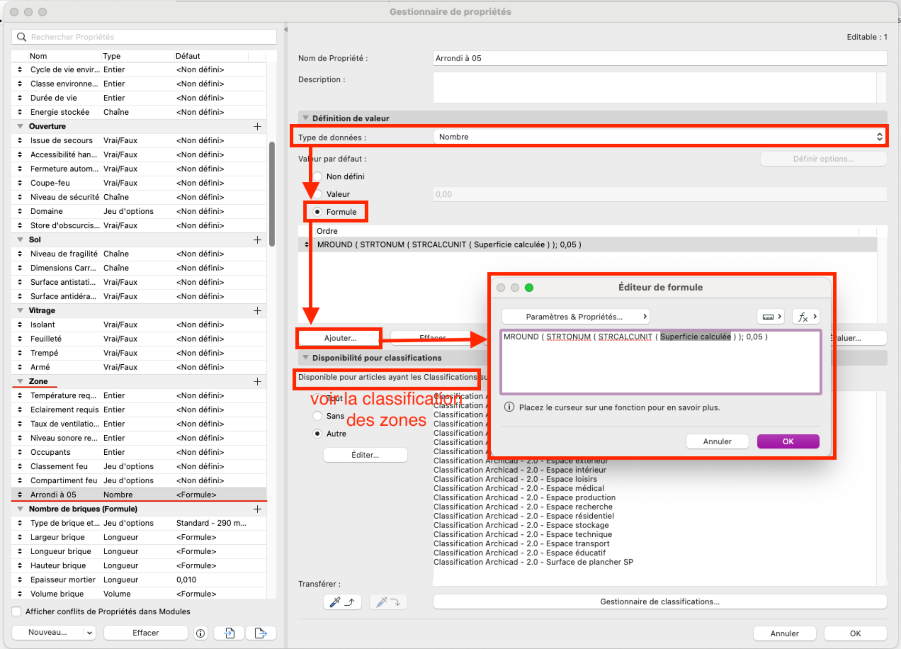Click the export properties icon button
Screen dimensions: 901x649
(x=261, y=633)
